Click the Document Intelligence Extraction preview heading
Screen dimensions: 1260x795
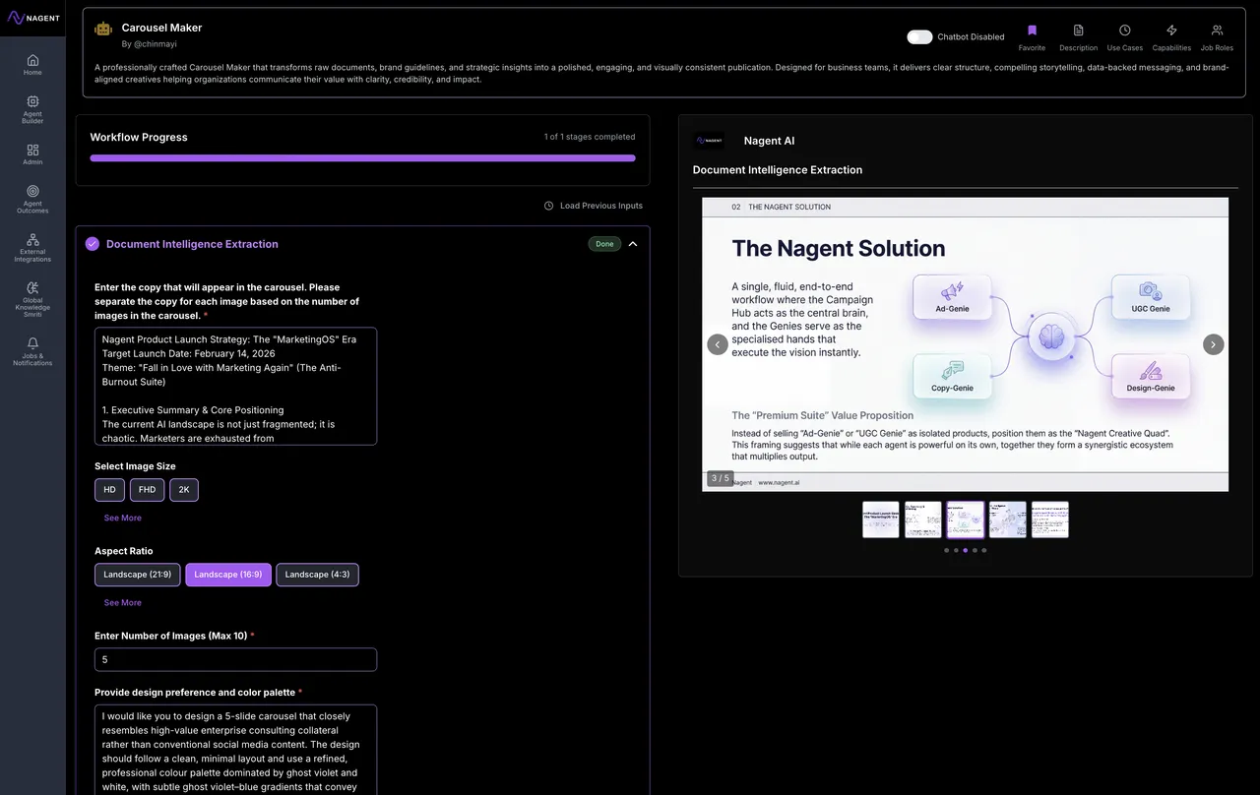coord(778,170)
